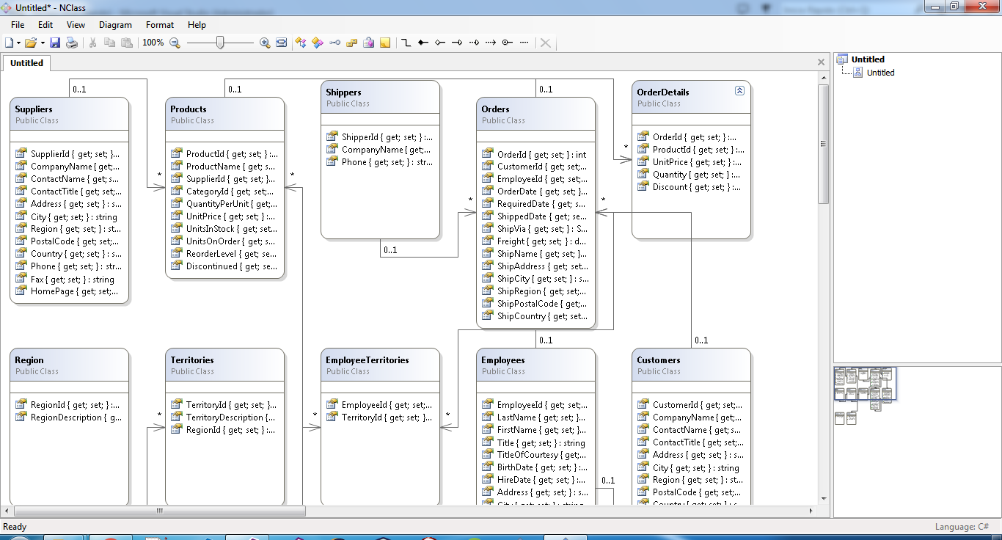Zoom in with the magnifier plus
The height and width of the screenshot is (540, 1002).
[265, 43]
